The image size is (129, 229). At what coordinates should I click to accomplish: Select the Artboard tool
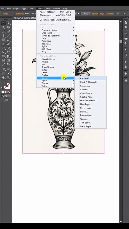4,73
